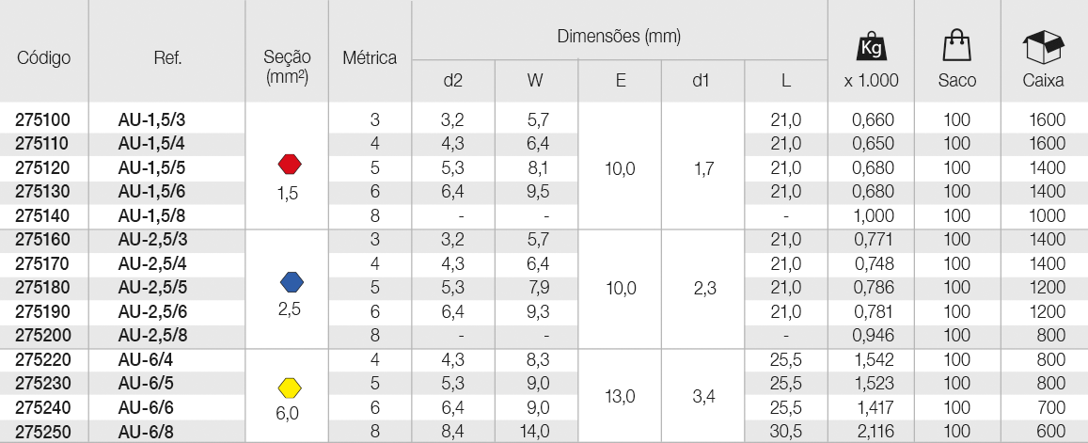1088x443 pixels.
Task: Select weight value 2,116
Action: [873, 431]
